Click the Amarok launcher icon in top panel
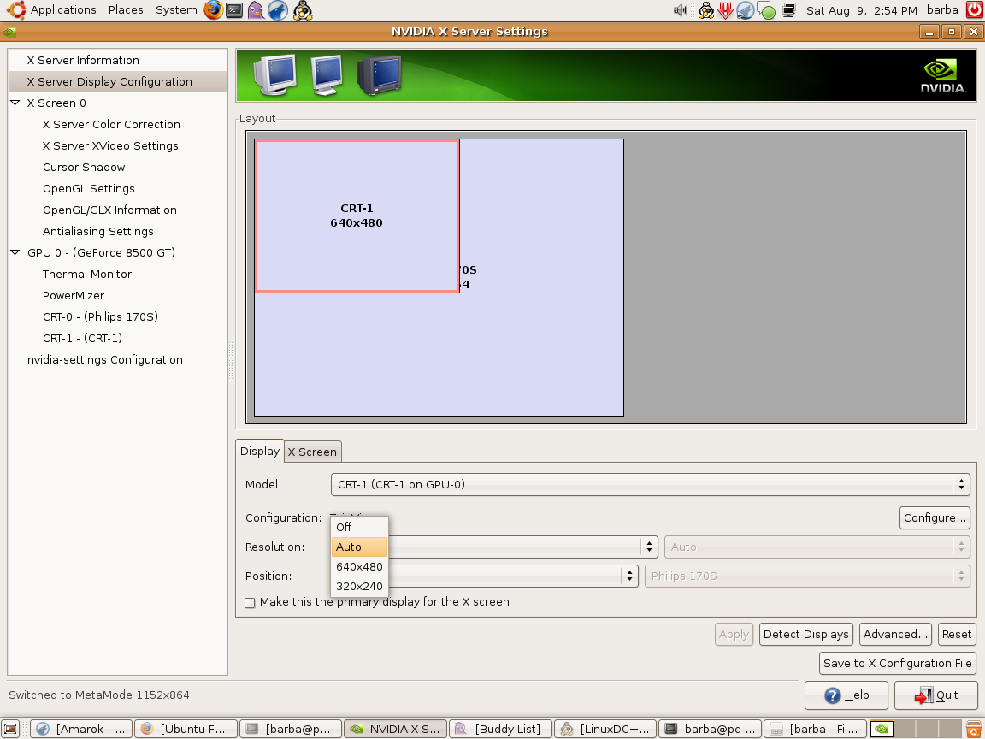The height and width of the screenshot is (739, 985). coord(278,10)
